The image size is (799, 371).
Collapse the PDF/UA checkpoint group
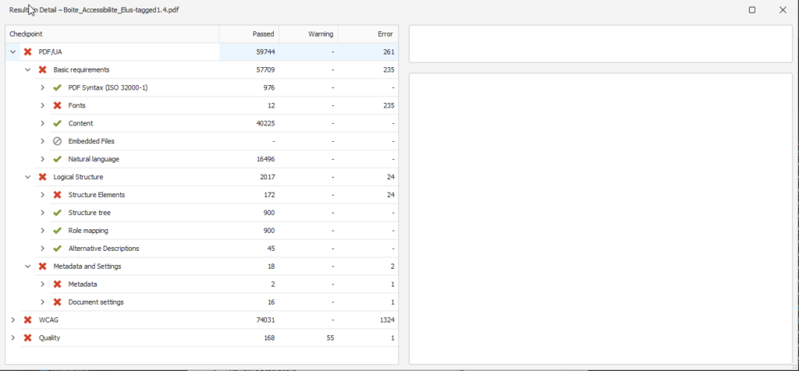(12, 51)
